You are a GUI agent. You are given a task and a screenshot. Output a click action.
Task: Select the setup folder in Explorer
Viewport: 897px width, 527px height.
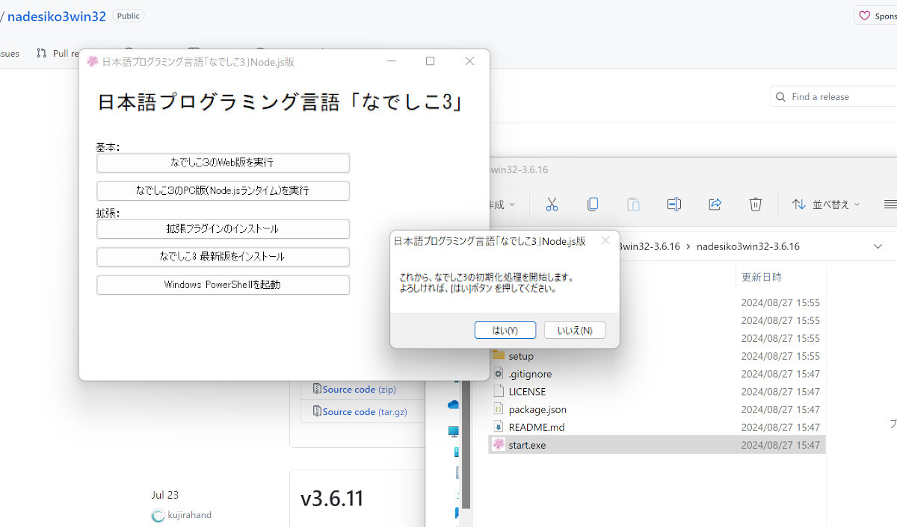coord(658,356)
